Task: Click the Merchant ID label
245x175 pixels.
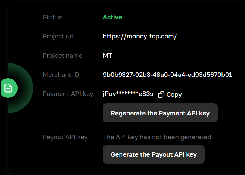Action: pyautogui.click(x=61, y=75)
